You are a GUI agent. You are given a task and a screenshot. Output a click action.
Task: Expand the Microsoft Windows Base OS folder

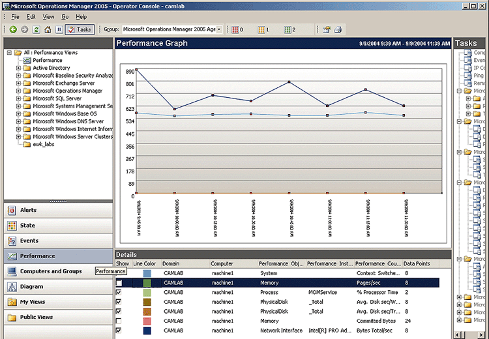point(18,114)
